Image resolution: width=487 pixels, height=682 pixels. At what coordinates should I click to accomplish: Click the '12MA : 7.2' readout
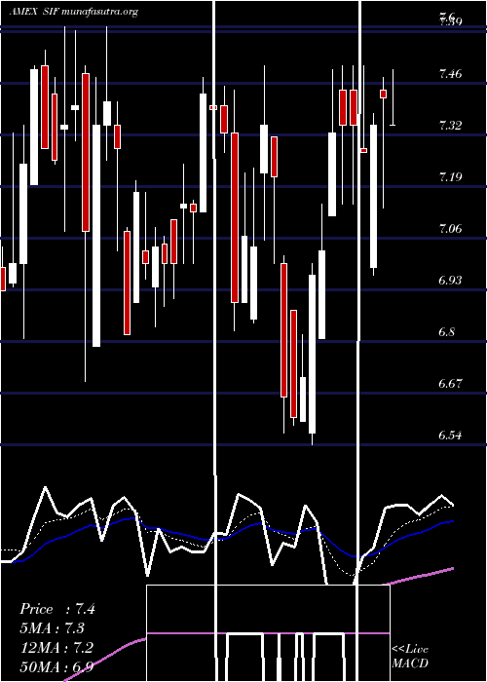point(56,648)
